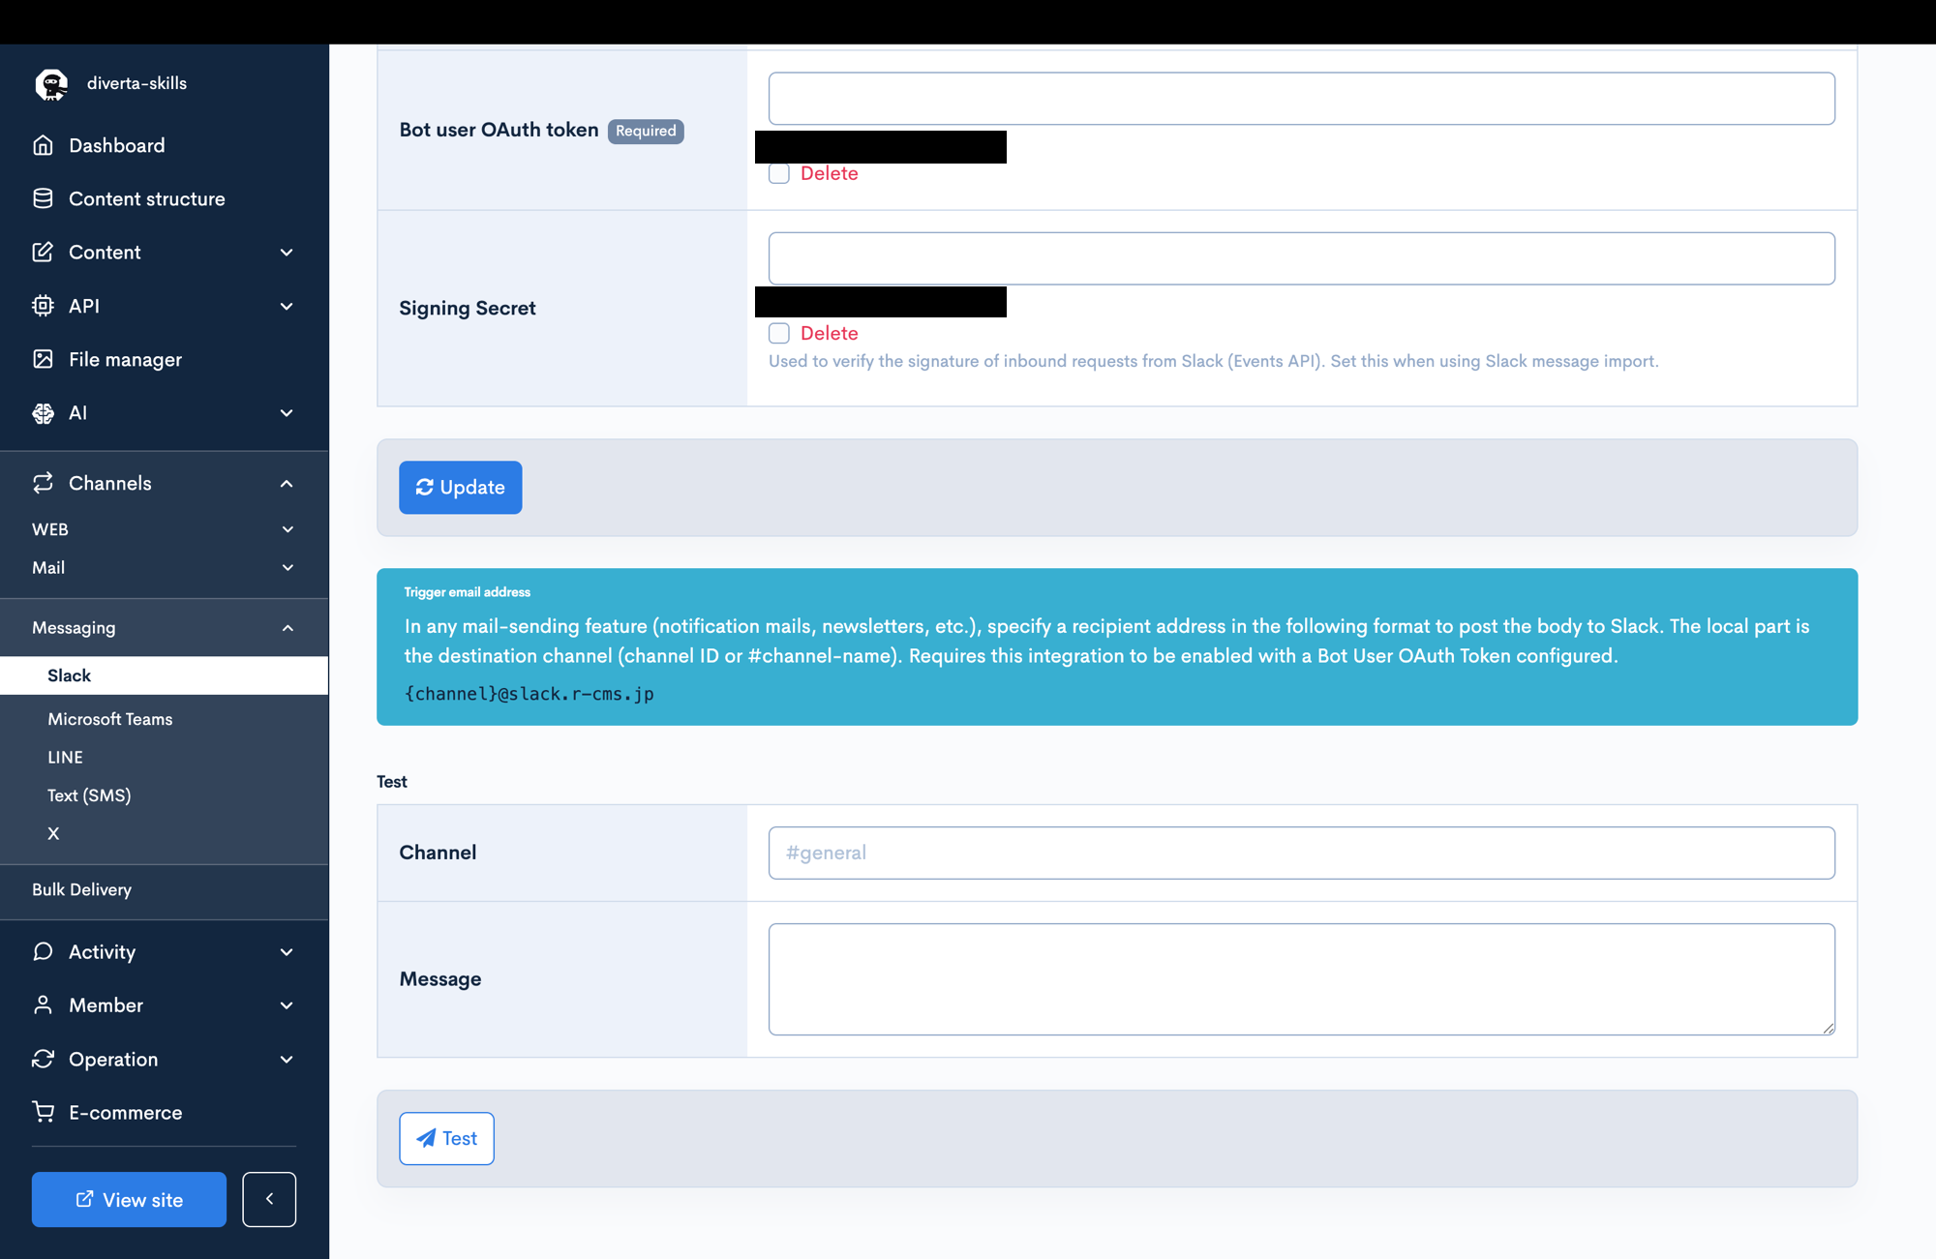Click the {channel}@slack.r-cms.jp address text
Screen dimensions: 1936x1259
[x=529, y=694]
